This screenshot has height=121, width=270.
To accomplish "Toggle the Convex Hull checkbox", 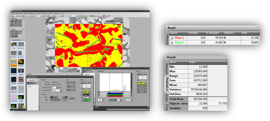I will coord(53,85).
